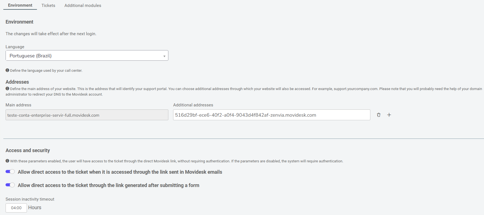Screen dimensions: 484x215
Task: Disable direct access via Movidesk email links
Action: tap(10, 172)
